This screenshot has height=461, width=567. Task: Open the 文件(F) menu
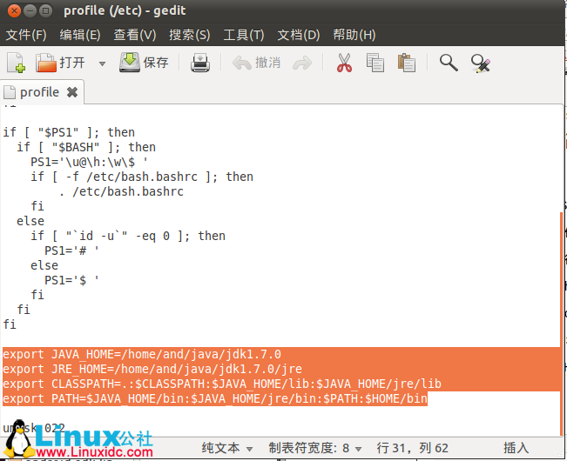point(26,35)
